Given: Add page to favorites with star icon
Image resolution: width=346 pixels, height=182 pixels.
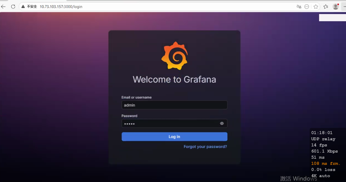Looking at the screenshot, I should (316, 7).
